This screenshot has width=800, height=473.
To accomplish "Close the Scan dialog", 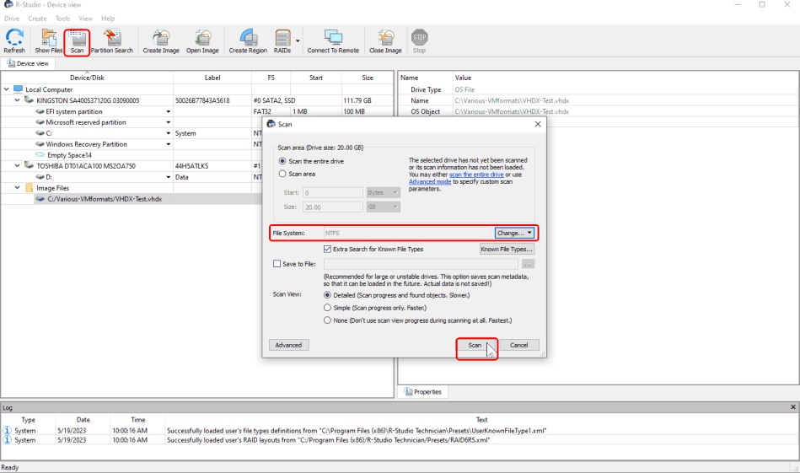I will tap(538, 124).
